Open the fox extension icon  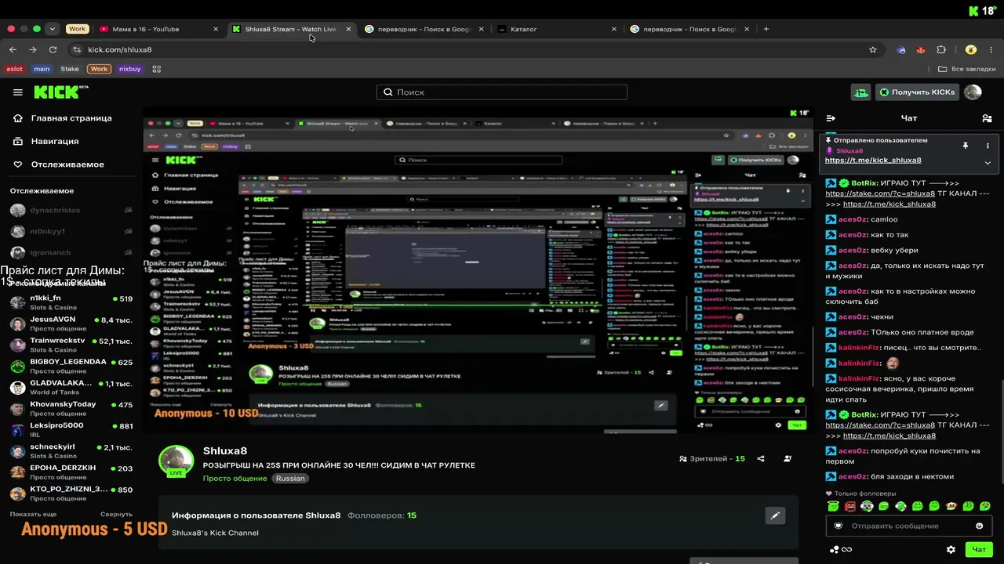click(921, 49)
